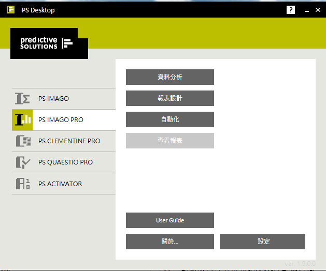
Task: Click the PS CLEMENTINE PRO icon
Action: coord(23,141)
